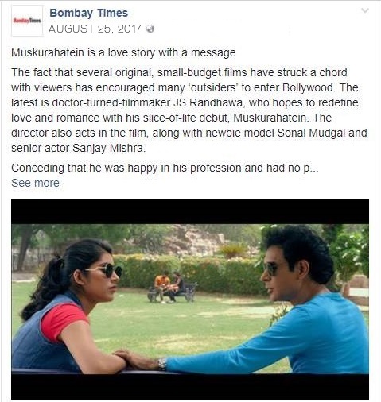The image size is (381, 402).
Task: Click the truncated 'Conceding that he was happy' line
Action: [x=165, y=168]
